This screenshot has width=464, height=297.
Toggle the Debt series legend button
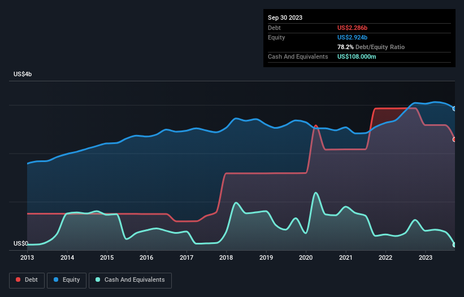coord(27,280)
